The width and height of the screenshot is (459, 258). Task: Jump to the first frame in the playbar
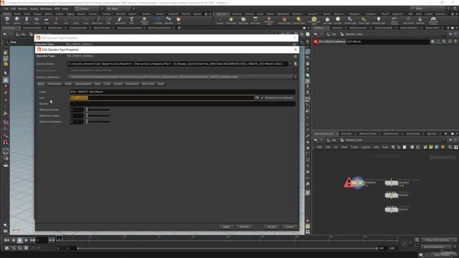6,240
